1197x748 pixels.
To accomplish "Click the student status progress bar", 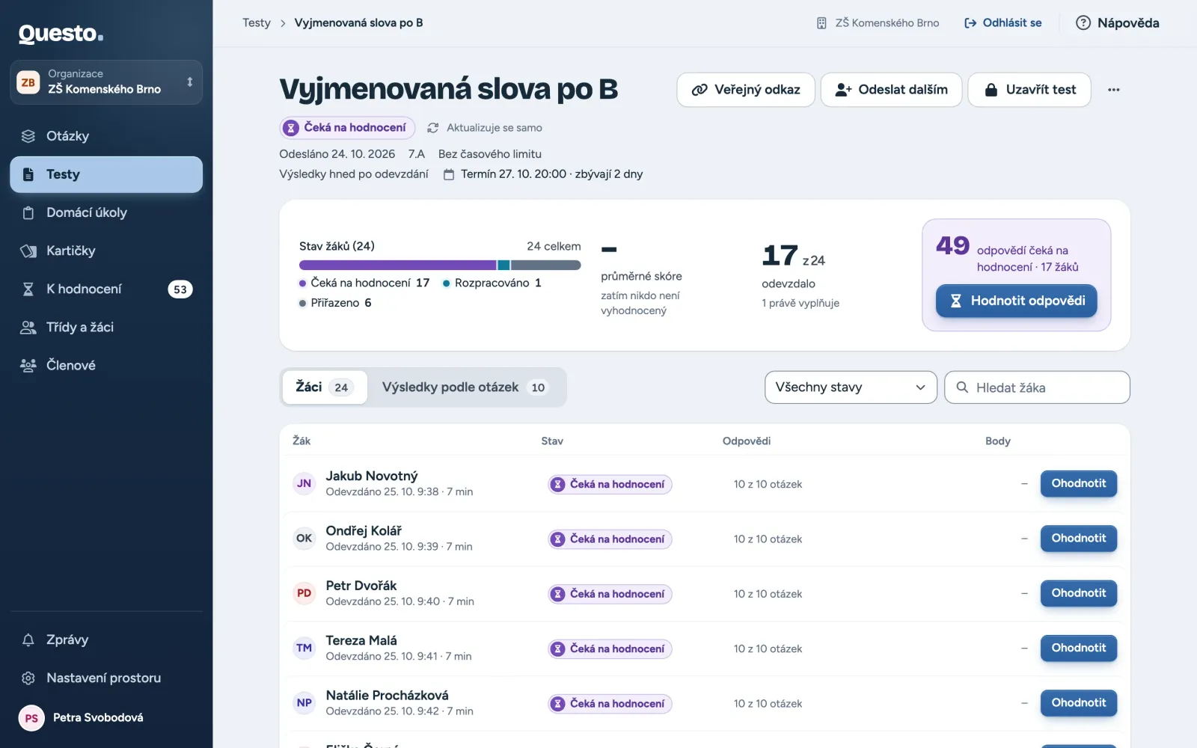I will (440, 265).
